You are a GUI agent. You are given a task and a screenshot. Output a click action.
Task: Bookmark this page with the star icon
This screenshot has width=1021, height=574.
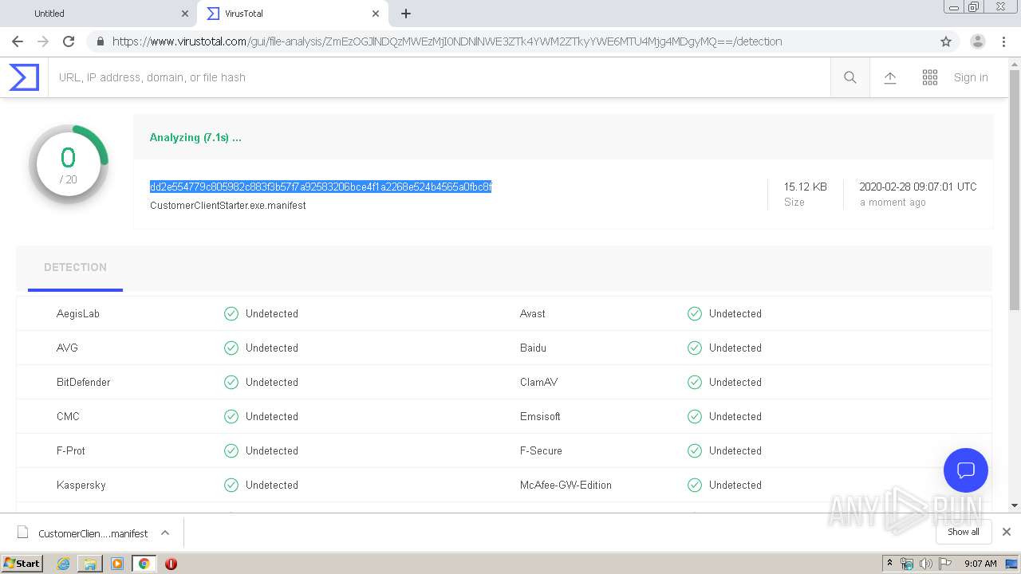(946, 41)
